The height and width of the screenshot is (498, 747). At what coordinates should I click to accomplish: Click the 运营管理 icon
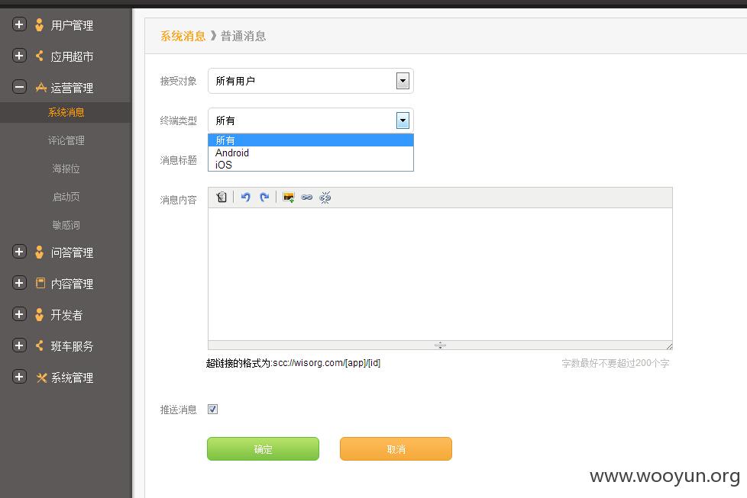(x=41, y=87)
